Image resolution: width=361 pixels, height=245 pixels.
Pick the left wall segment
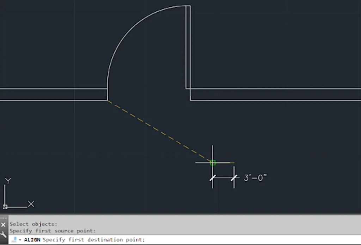click(x=53, y=94)
